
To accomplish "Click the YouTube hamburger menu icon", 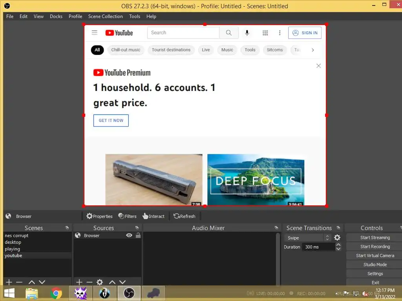I will (x=95, y=33).
